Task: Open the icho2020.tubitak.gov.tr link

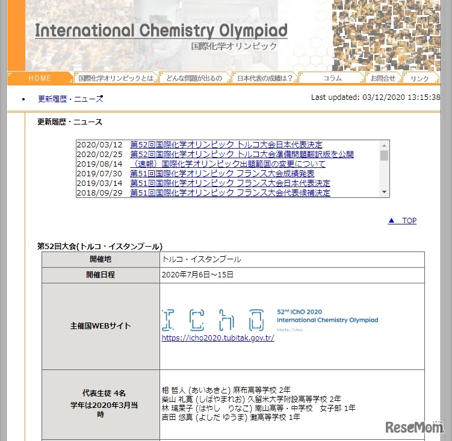Action: click(218, 338)
